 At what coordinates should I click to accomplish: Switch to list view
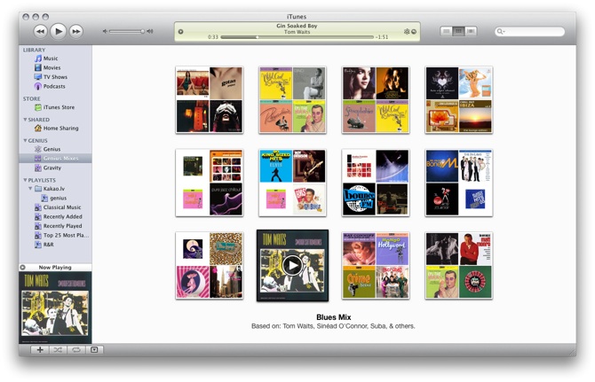click(446, 31)
